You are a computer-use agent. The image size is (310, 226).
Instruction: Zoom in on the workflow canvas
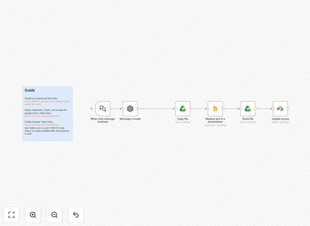coord(33,215)
